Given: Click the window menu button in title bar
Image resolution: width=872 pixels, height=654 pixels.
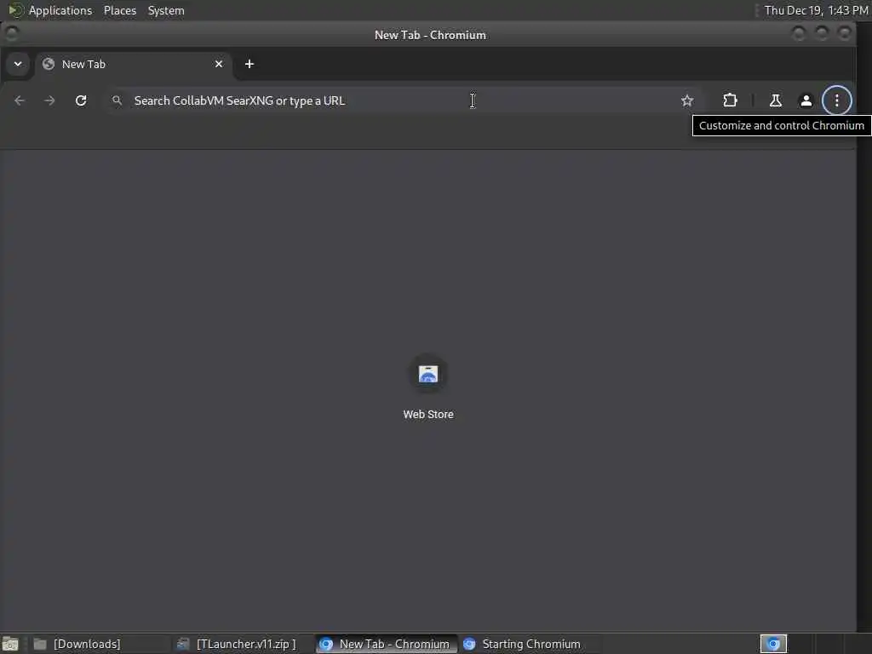Looking at the screenshot, I should tap(12, 34).
